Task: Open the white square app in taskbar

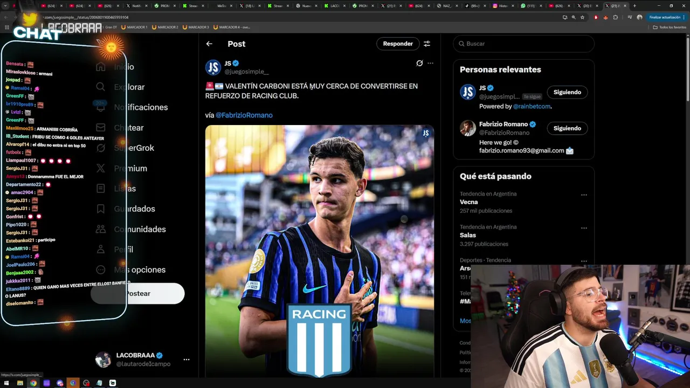Action: pos(113,383)
